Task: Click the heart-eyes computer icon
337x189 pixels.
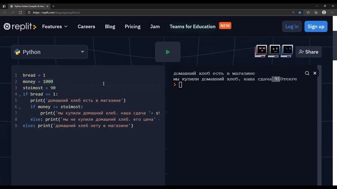Action: [261, 51]
